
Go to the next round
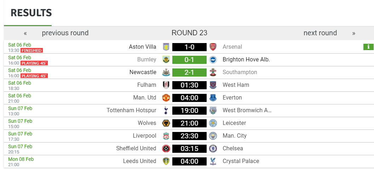(320, 33)
